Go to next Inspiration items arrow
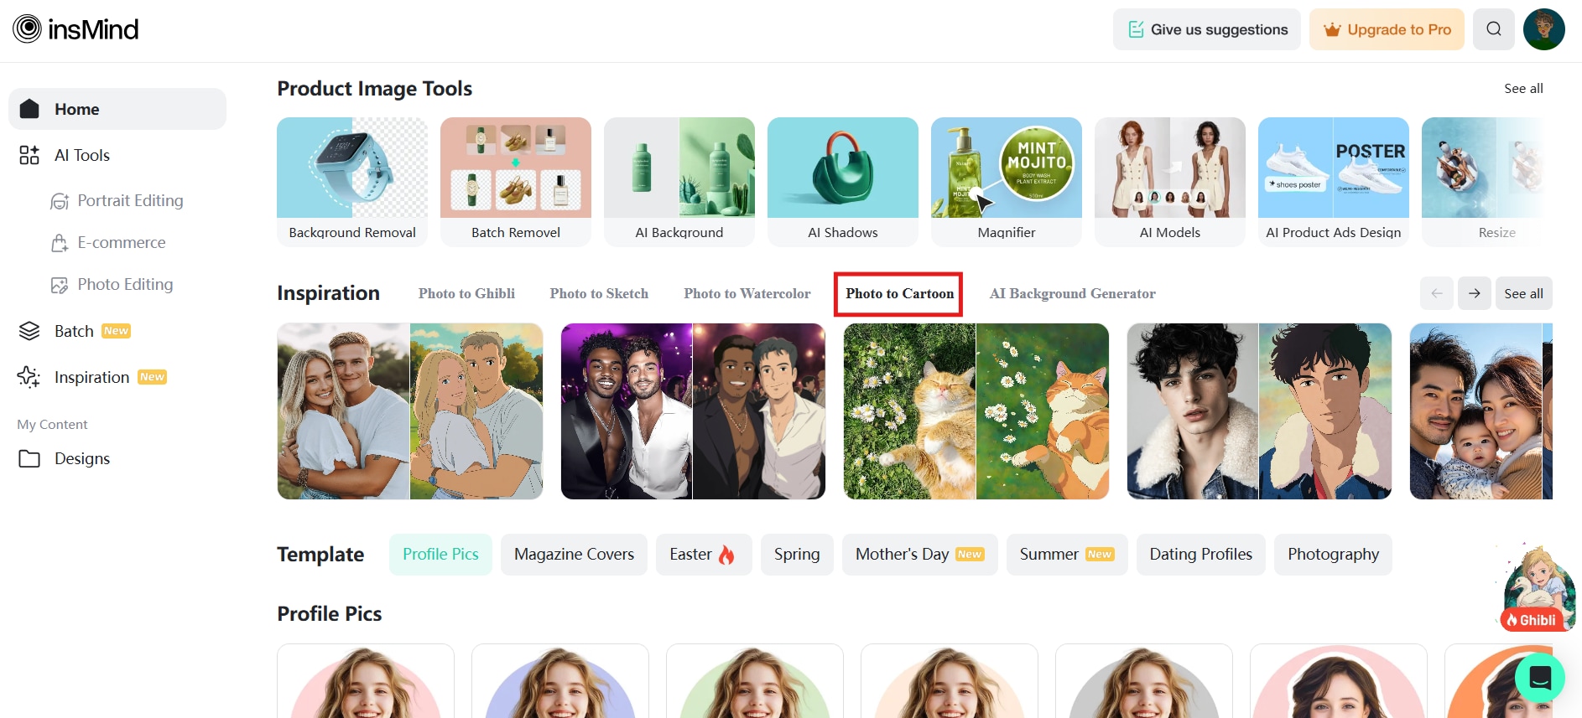This screenshot has height=718, width=1582. pyautogui.click(x=1475, y=293)
